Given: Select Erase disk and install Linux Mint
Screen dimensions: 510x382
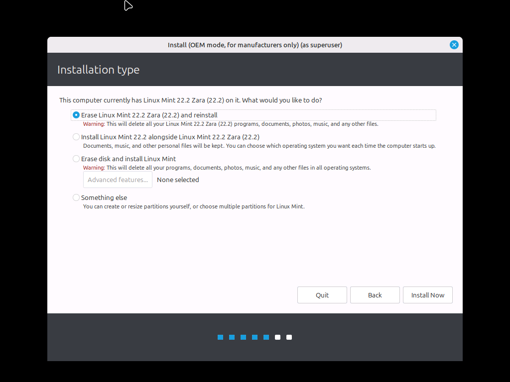Looking at the screenshot, I should click(76, 159).
